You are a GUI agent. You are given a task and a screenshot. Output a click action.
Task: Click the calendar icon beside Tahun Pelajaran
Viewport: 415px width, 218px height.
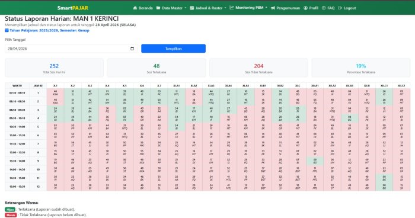(7, 30)
